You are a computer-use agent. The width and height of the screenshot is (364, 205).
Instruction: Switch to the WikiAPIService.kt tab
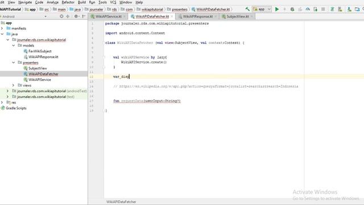click(x=109, y=17)
